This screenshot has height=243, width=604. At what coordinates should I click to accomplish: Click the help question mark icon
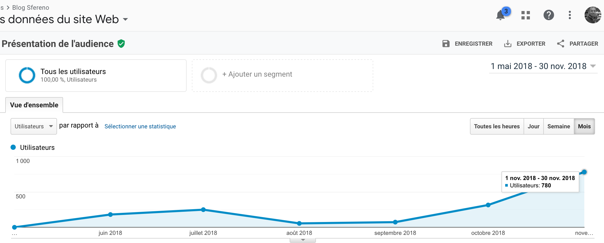pyautogui.click(x=549, y=15)
